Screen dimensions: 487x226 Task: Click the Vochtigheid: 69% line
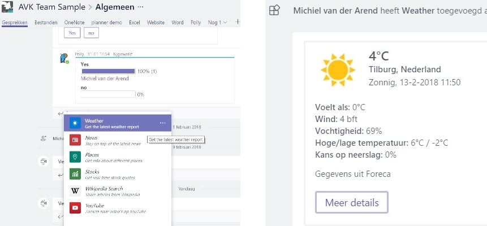pos(348,131)
